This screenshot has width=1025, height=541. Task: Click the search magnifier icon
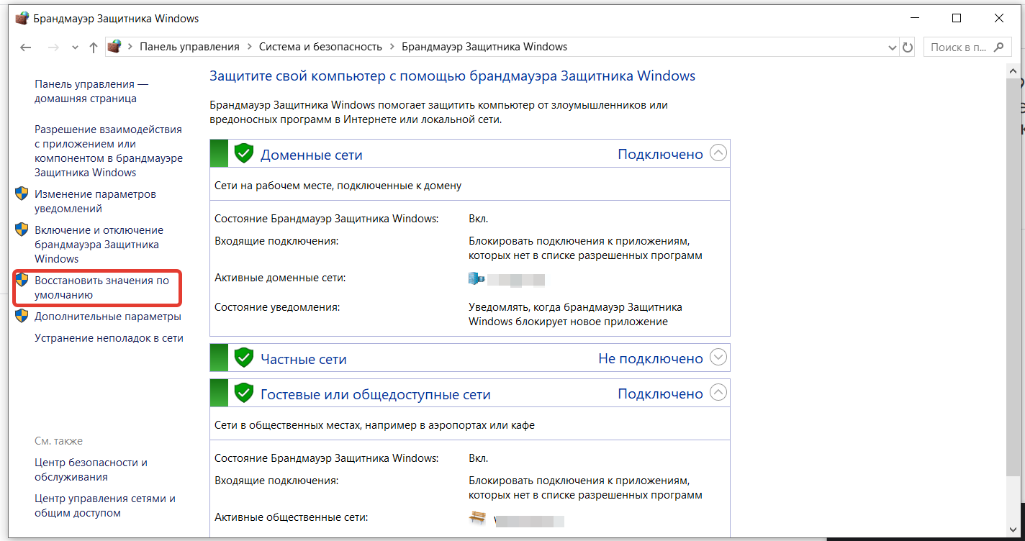tap(998, 47)
